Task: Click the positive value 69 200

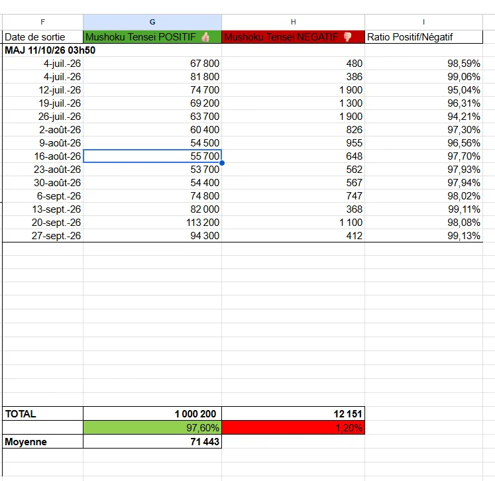Action: click(152, 103)
